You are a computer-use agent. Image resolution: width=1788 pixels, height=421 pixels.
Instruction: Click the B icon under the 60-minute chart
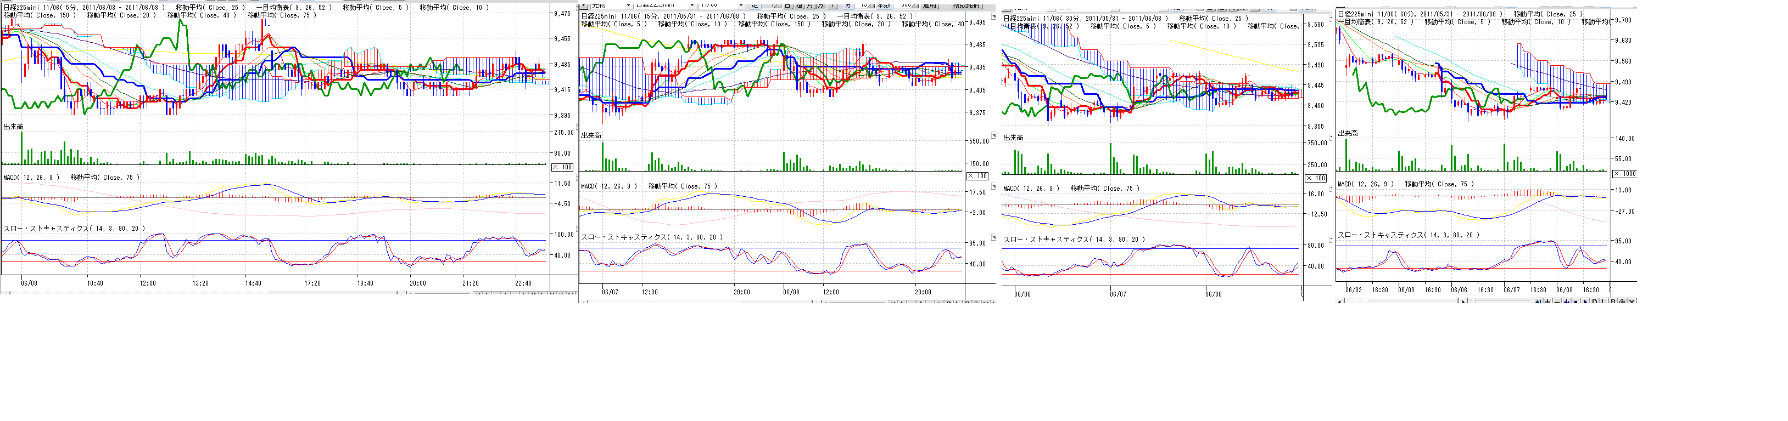coord(1613,302)
